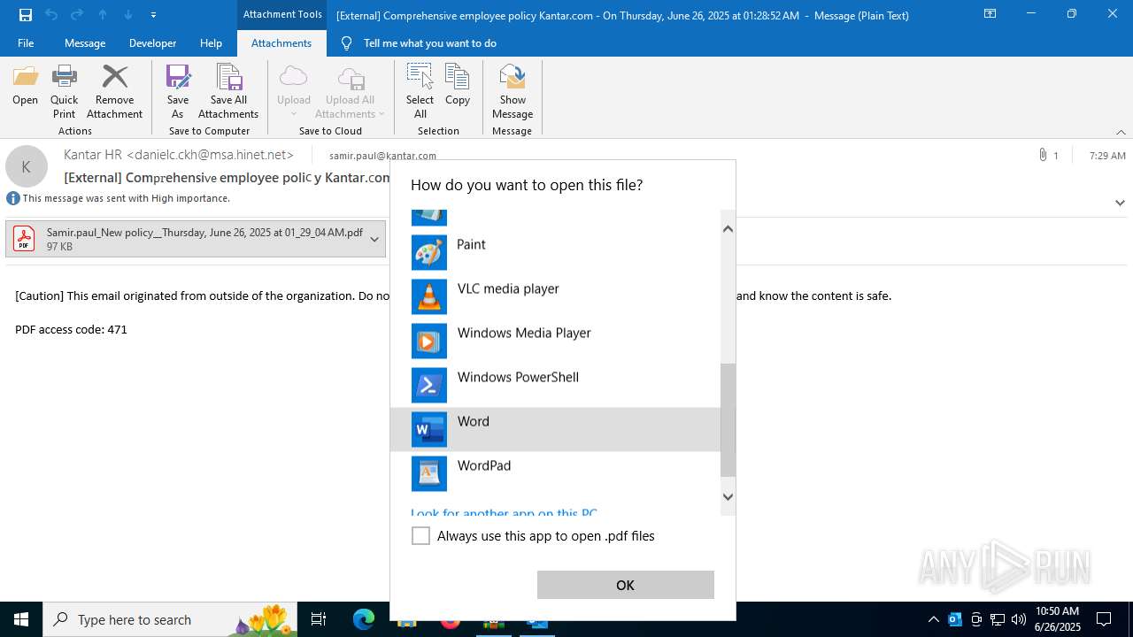Viewport: 1133px width, 637px height.
Task: Click the sender address danielc.ckh@msa.hinet.net
Action: 210,155
